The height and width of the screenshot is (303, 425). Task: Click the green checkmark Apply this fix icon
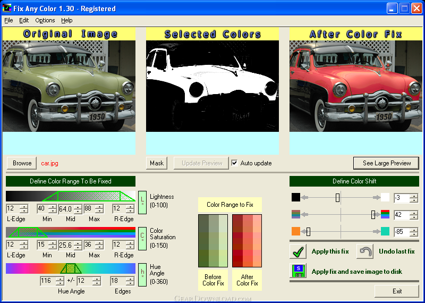tap(298, 251)
